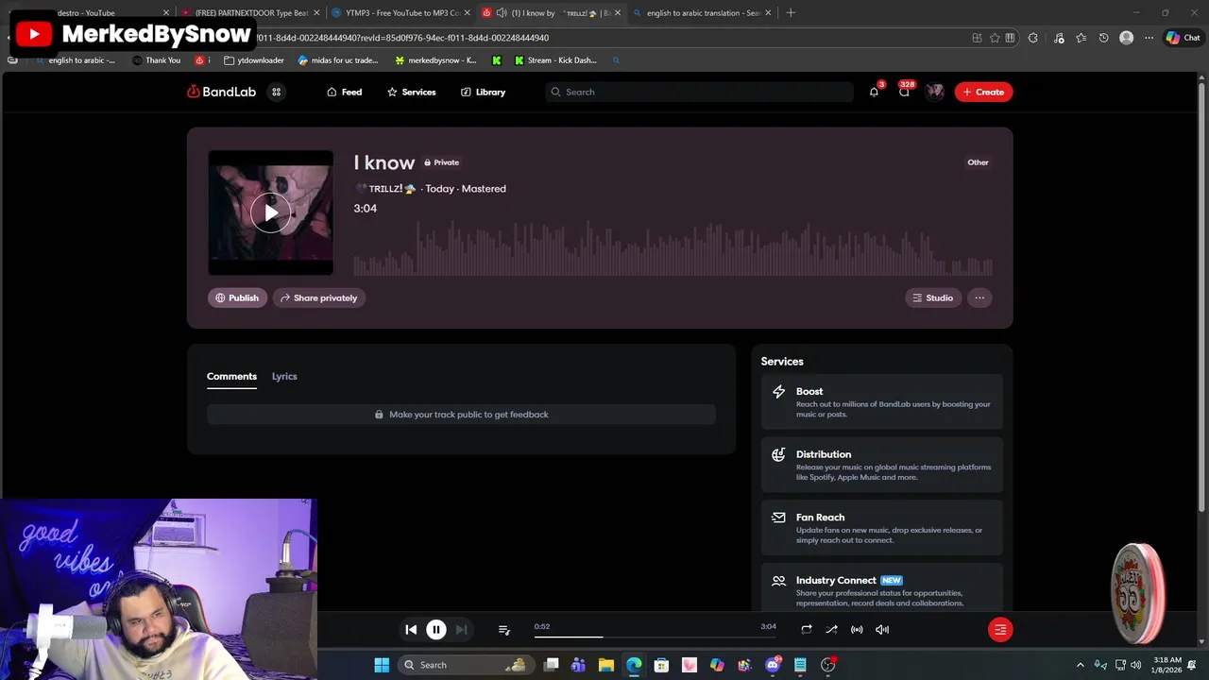Click the red Create button
Screen dimensions: 1209x680
pyautogui.click(x=983, y=92)
